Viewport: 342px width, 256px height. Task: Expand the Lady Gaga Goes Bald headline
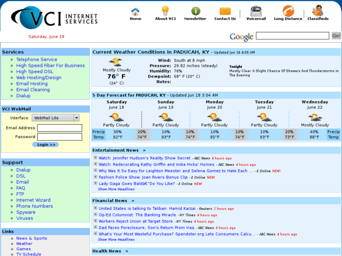pos(95,183)
